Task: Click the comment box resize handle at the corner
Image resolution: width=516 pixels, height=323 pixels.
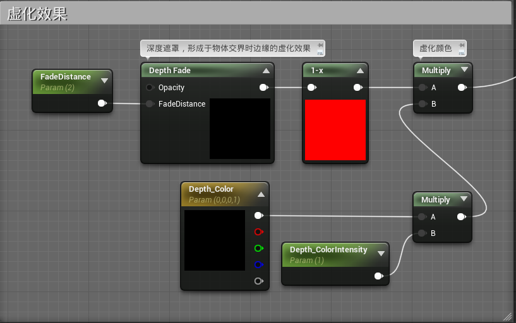Action: (x=508, y=317)
